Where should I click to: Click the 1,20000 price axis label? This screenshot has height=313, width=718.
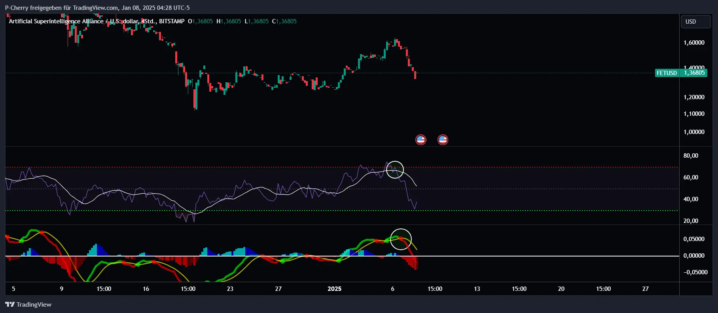pos(694,97)
